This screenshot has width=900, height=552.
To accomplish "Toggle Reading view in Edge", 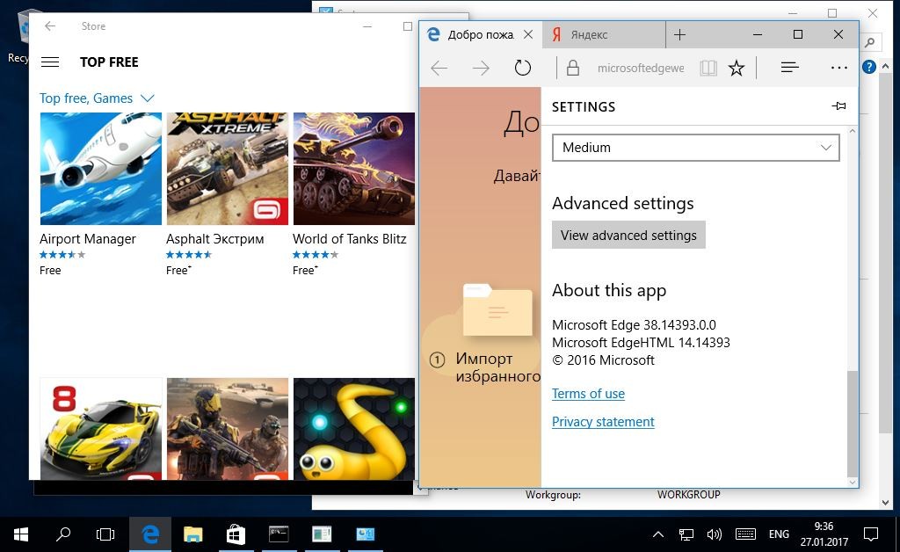I will coord(708,69).
